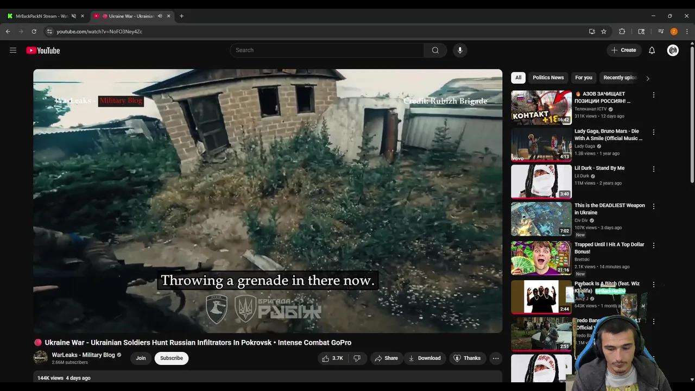
Task: Open the 'This is the DEADLIEST Weapon' title
Action: tap(610, 209)
